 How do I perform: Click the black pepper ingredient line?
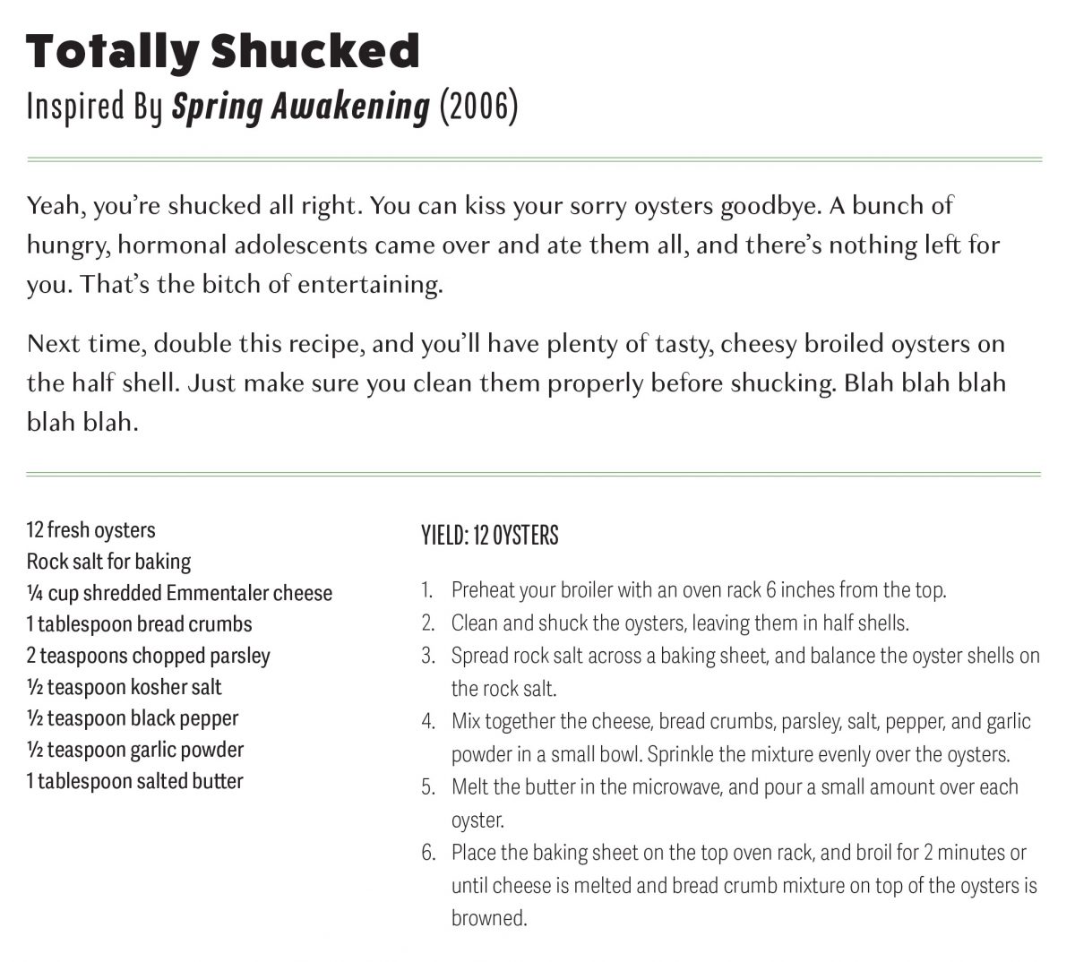click(133, 718)
